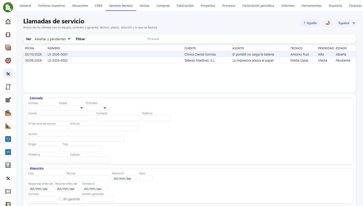Screen dimensions: 363x206
Task: Click the Asunto input field
Action: click(x=76, y=139)
